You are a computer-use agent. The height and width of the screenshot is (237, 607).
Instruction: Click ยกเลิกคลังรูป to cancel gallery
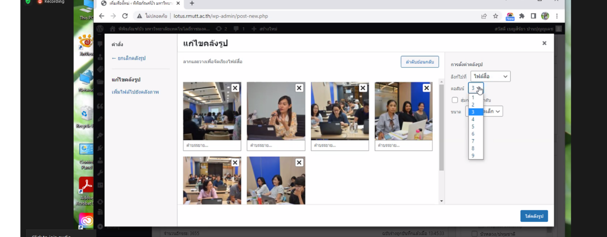click(129, 58)
